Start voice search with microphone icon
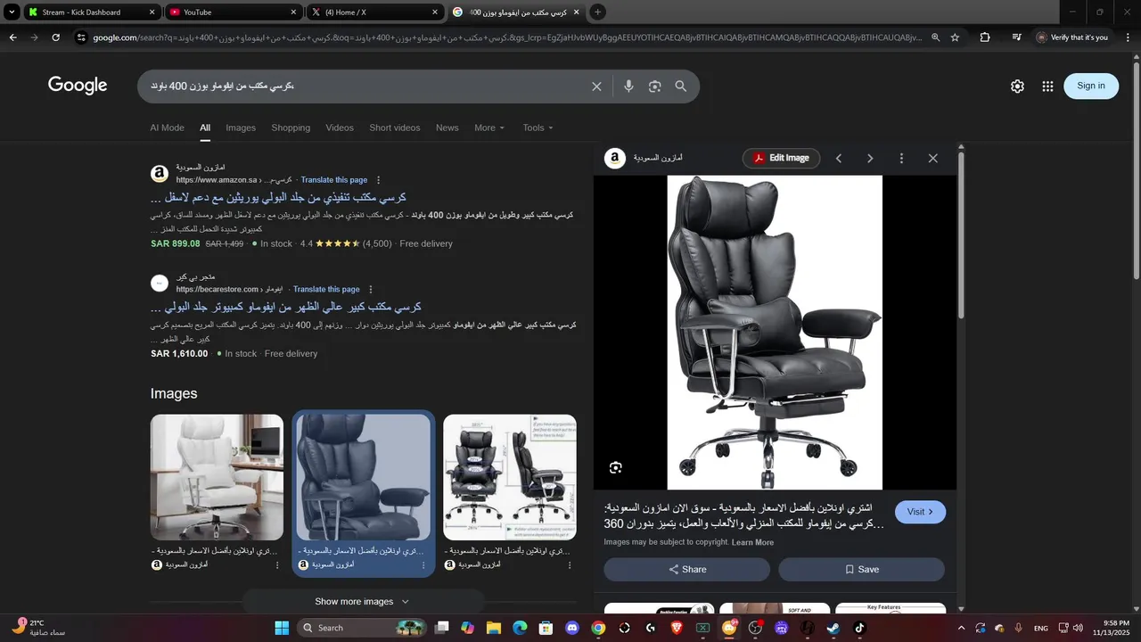1141x642 pixels. (x=628, y=86)
